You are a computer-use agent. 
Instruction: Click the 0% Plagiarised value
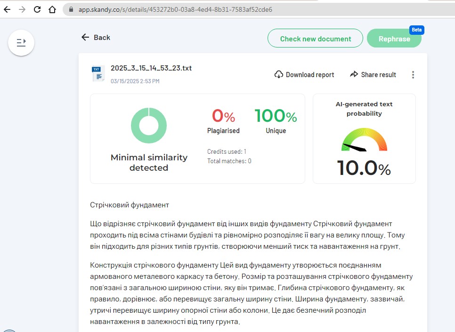(x=223, y=116)
